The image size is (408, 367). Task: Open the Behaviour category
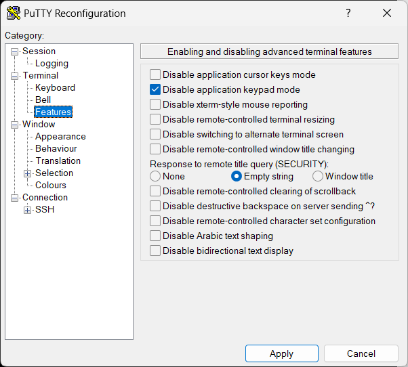click(56, 149)
